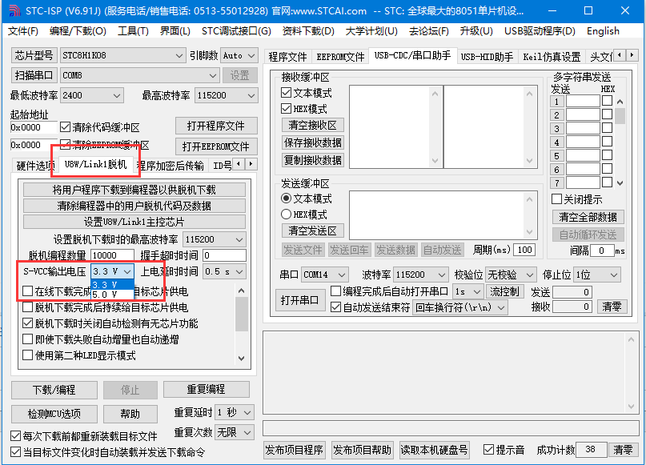Check HEX box for multi-string row 1

607,101
